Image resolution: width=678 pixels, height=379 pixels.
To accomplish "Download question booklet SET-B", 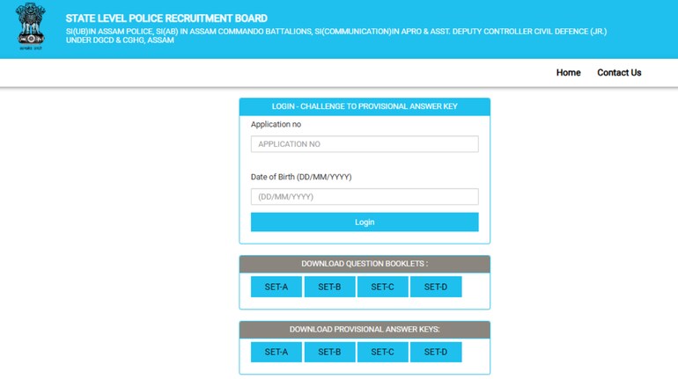I will (x=329, y=287).
